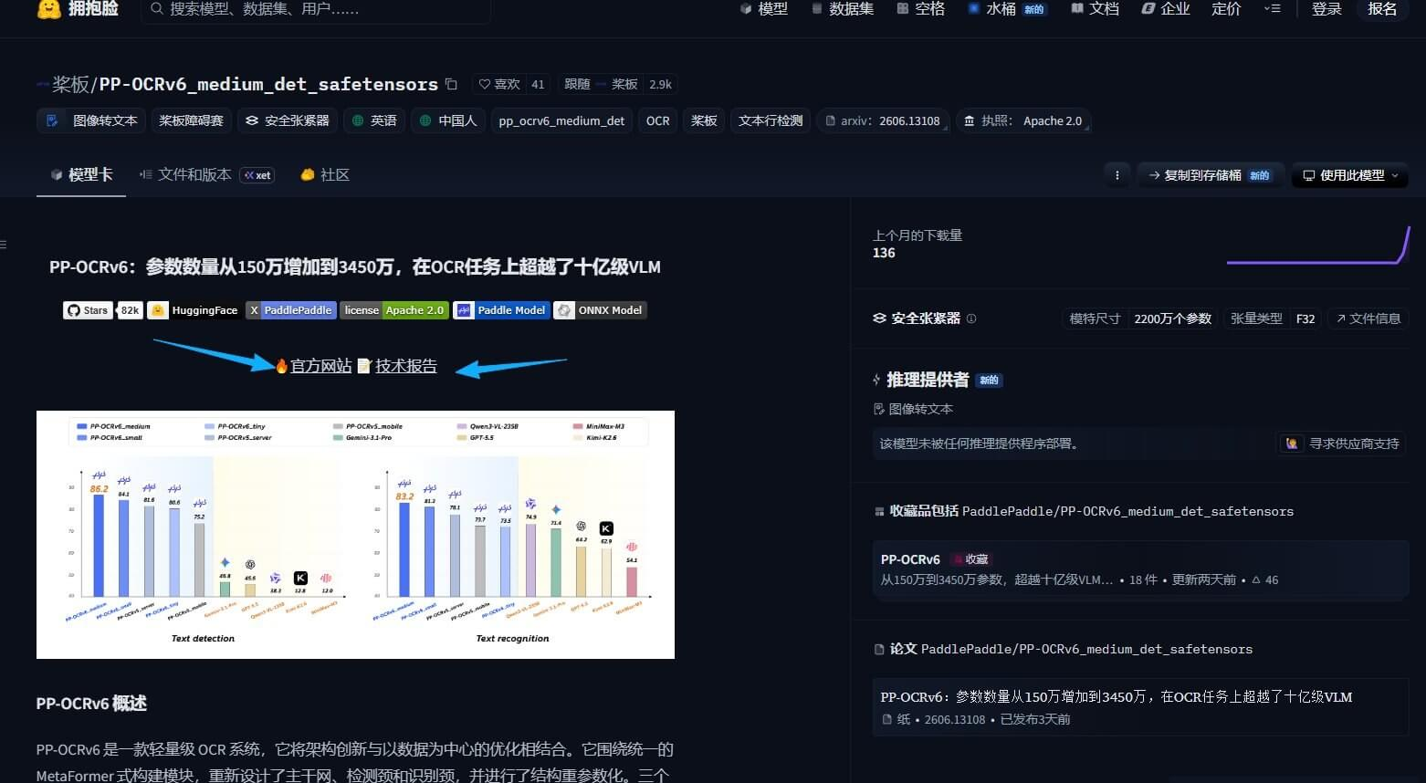Open the 模型 navigation item
Viewport: 1426px width, 783px height.
point(764,9)
